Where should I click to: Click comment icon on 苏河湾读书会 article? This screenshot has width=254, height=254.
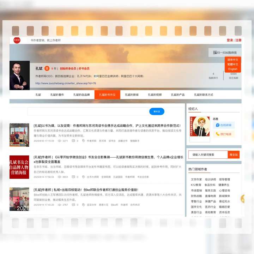point(73,141)
